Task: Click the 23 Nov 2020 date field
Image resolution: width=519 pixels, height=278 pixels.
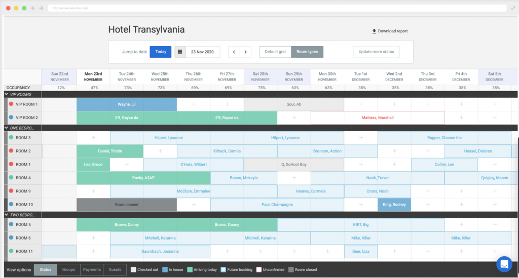Action: 203,52
